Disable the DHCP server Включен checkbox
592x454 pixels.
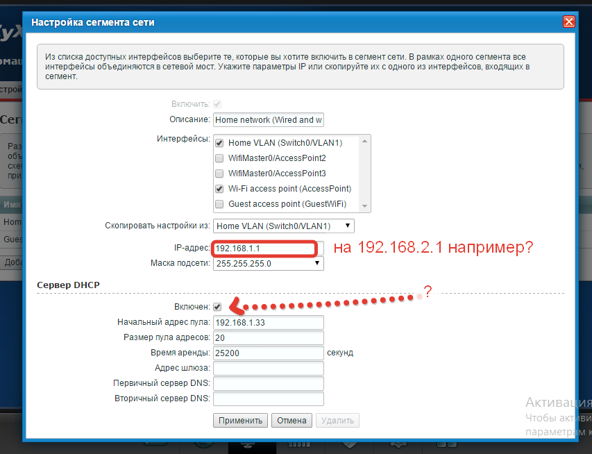coord(218,306)
